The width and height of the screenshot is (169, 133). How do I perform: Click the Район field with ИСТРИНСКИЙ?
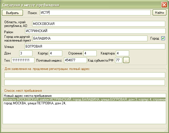click(x=95, y=31)
